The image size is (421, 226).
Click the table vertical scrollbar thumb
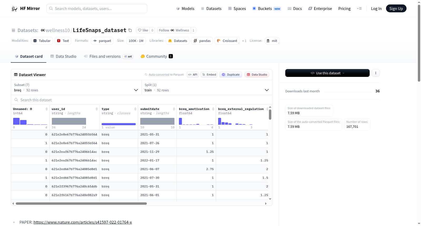point(270,114)
